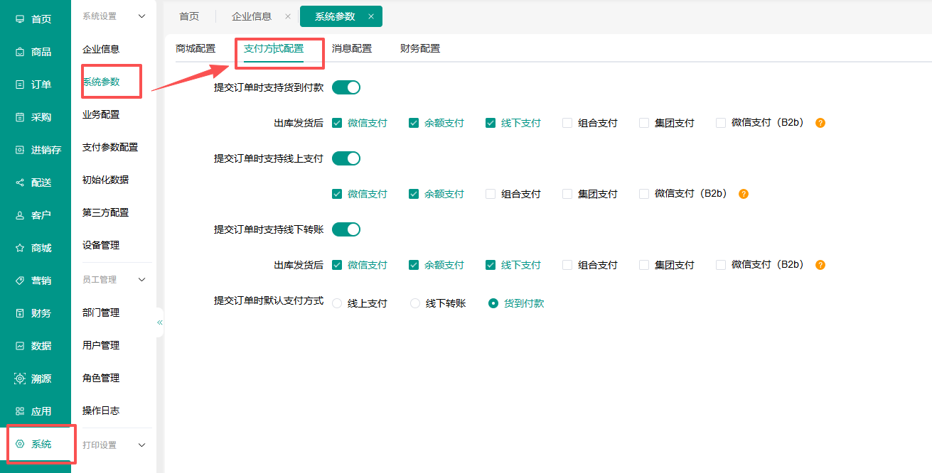
Task: Disable the 提交订单时支持线下转账 switch
Action: [x=346, y=229]
